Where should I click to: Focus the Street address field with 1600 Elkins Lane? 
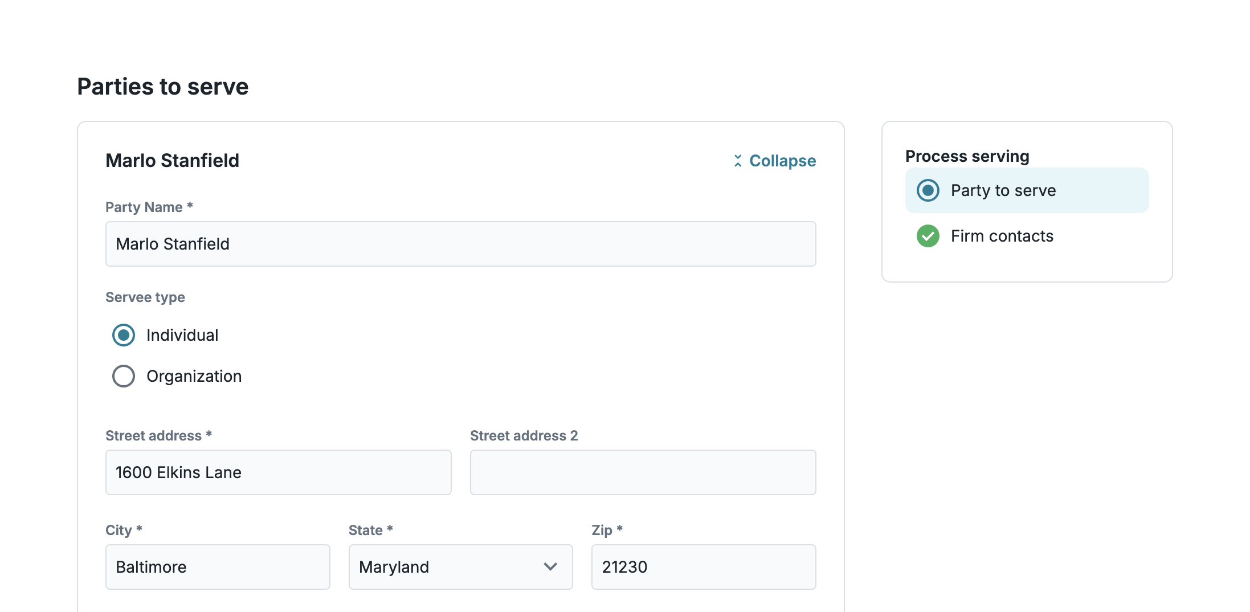[278, 472]
